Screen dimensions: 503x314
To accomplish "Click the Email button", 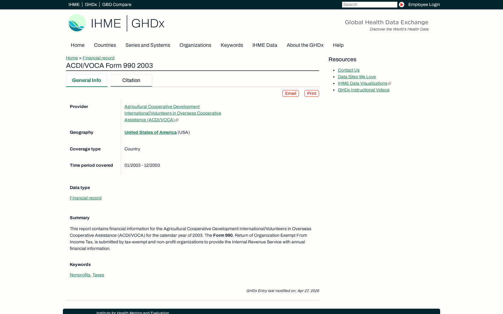I will 290,93.
